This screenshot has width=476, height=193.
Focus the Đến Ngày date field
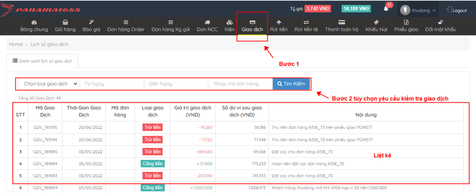[176, 84]
